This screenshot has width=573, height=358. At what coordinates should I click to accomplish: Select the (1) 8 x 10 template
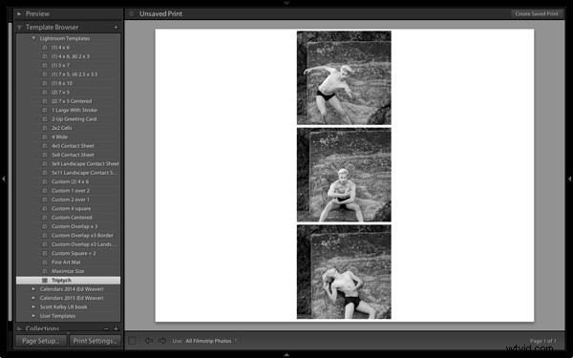[x=68, y=83]
